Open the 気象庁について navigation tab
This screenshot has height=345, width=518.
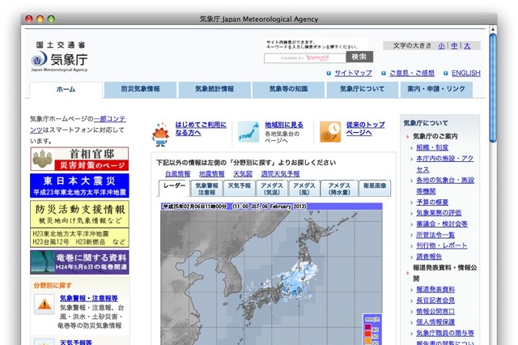click(x=363, y=89)
